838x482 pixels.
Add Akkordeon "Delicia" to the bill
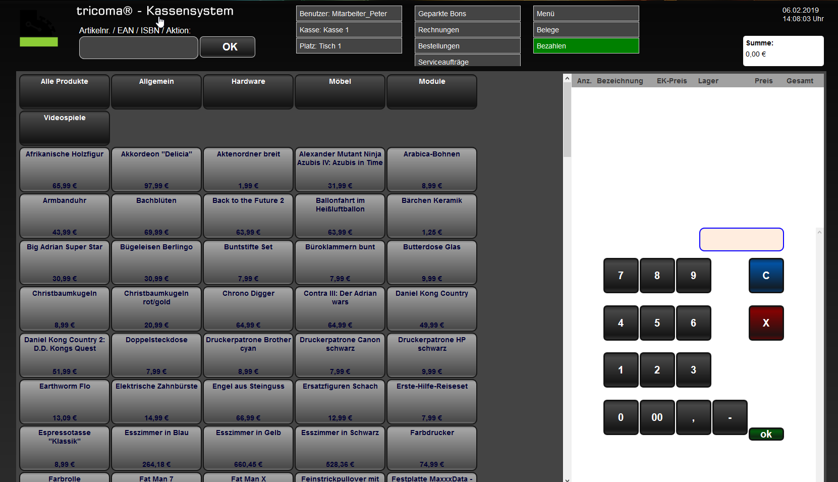[x=156, y=170]
